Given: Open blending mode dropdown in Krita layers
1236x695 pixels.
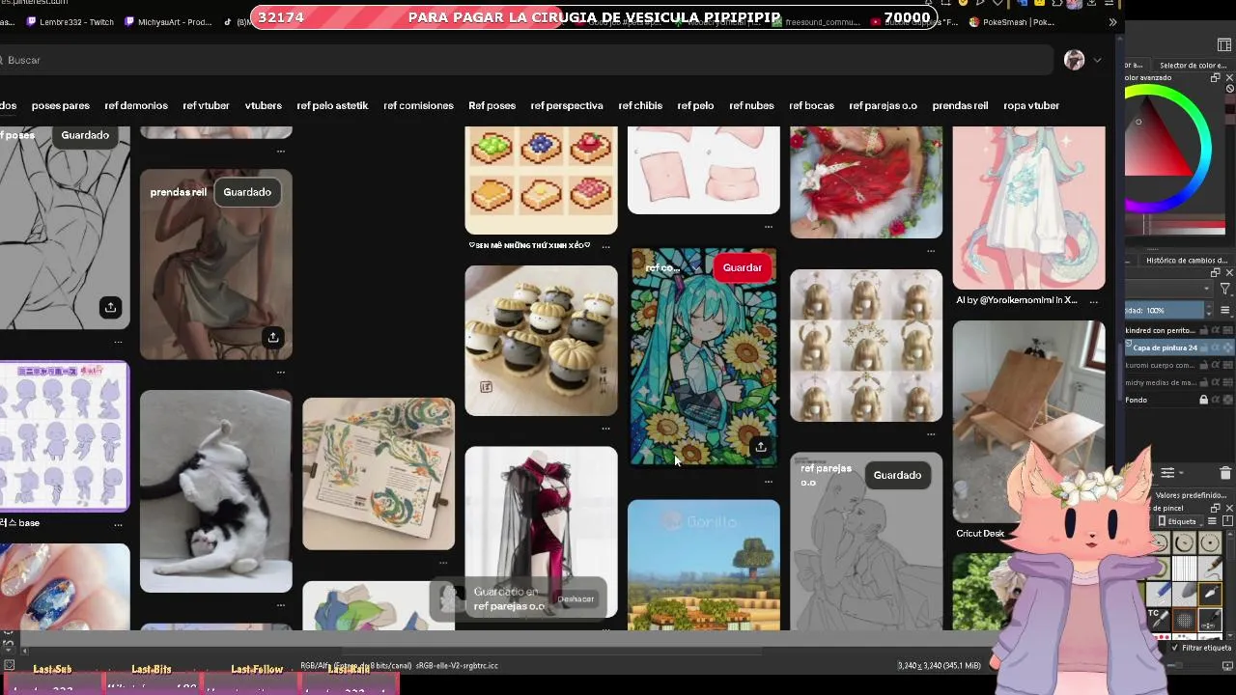Looking at the screenshot, I should [x=1167, y=289].
